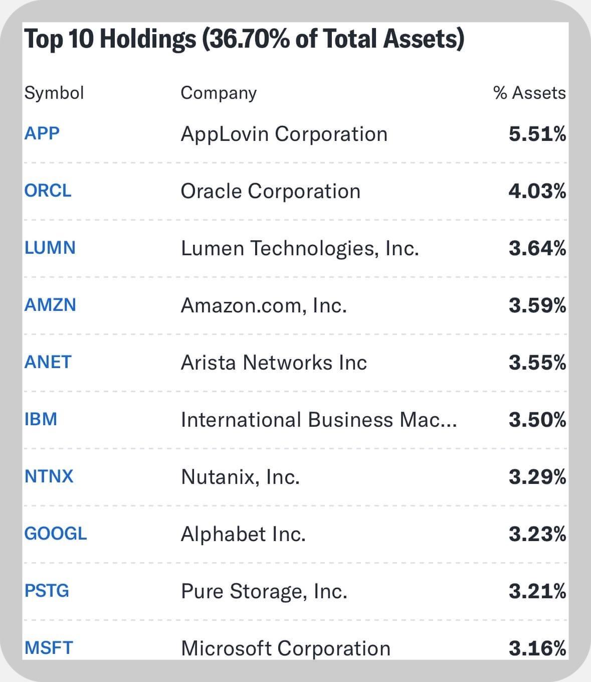591x682 pixels.
Task: Select the % Assets column header
Action: (x=530, y=93)
